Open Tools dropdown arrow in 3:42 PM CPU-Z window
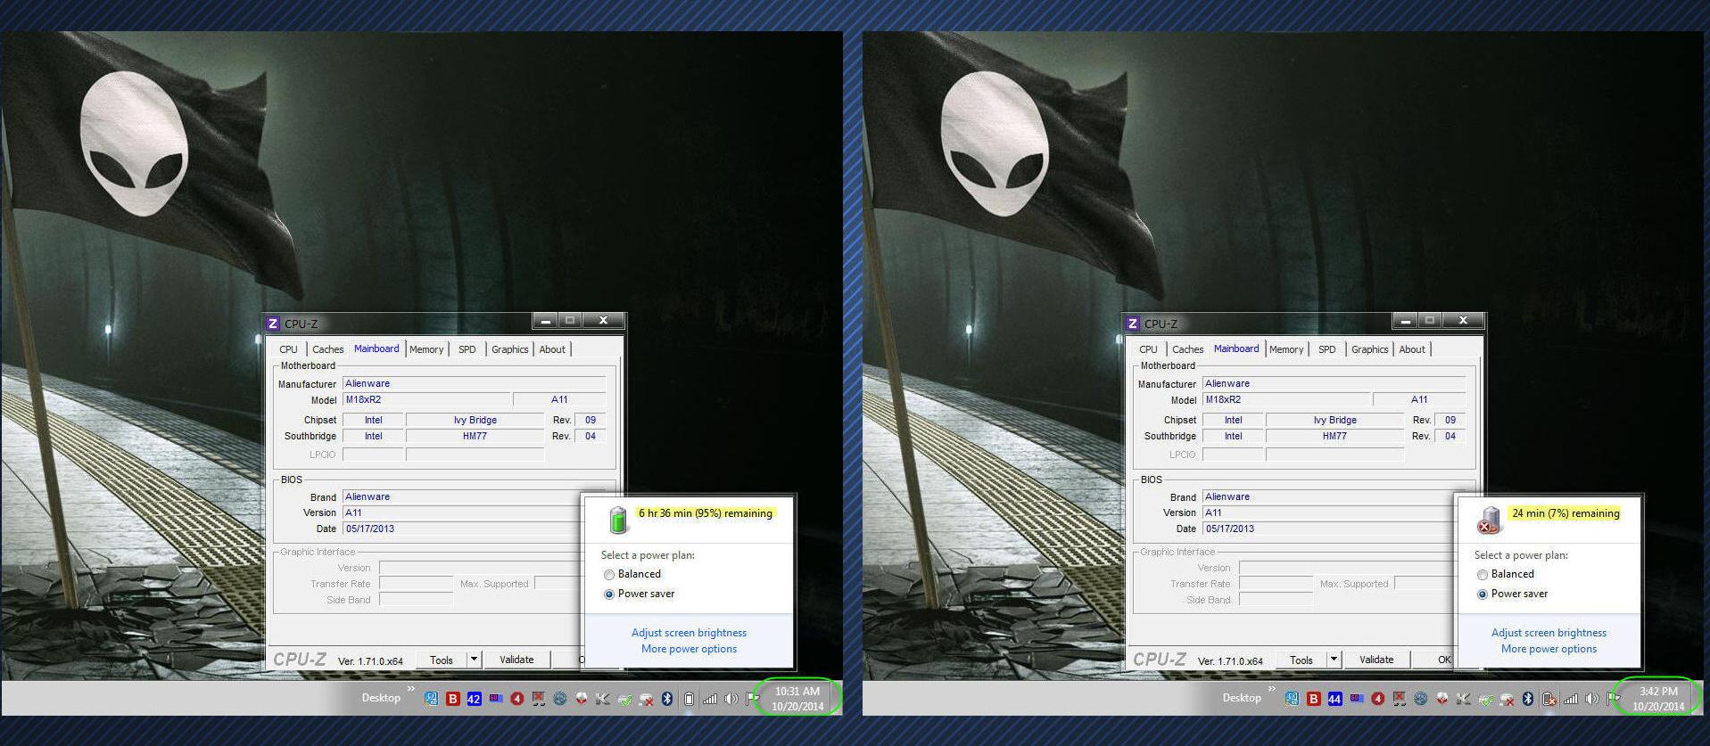 coord(1334,660)
